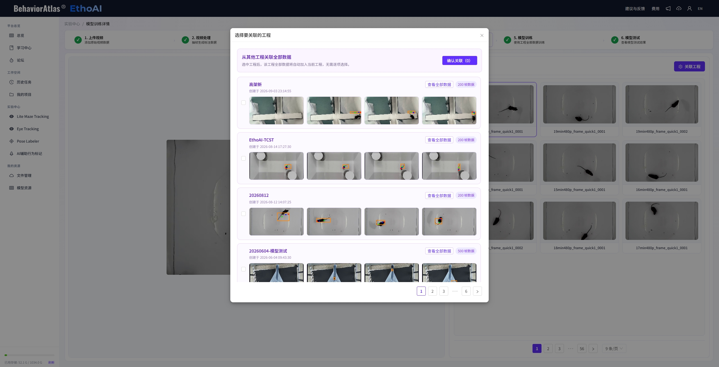Open 学习中心 learning center icon
Viewport: 719px width, 367px height.
12,48
